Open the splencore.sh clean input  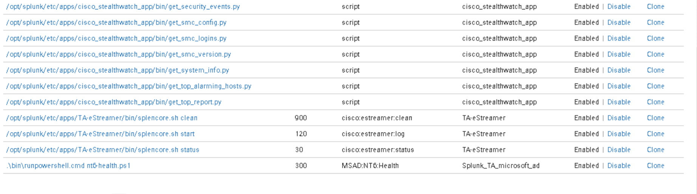tap(102, 118)
